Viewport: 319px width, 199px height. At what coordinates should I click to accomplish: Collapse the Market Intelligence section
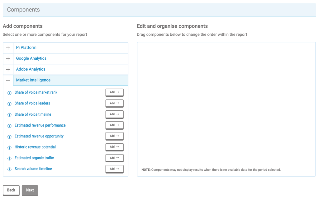[8, 80]
